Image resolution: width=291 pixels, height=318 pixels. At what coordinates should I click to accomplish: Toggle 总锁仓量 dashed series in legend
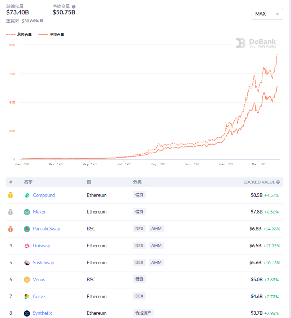(19, 35)
